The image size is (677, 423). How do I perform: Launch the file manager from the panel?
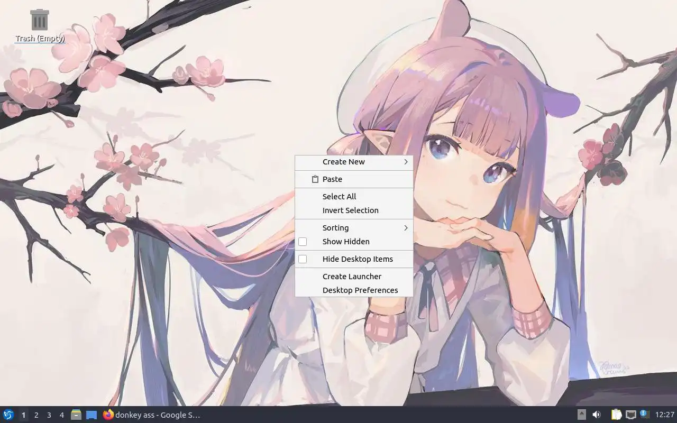pos(76,415)
